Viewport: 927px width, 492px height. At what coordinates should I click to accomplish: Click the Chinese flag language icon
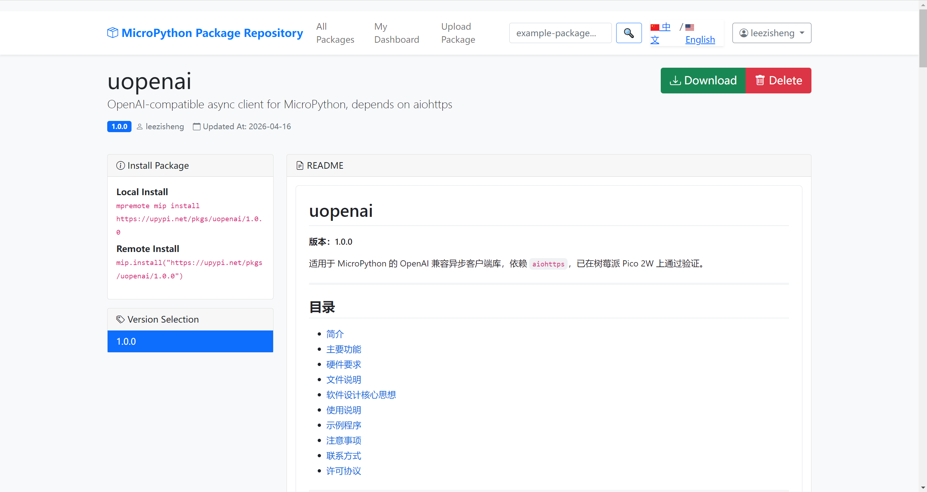pyautogui.click(x=655, y=28)
